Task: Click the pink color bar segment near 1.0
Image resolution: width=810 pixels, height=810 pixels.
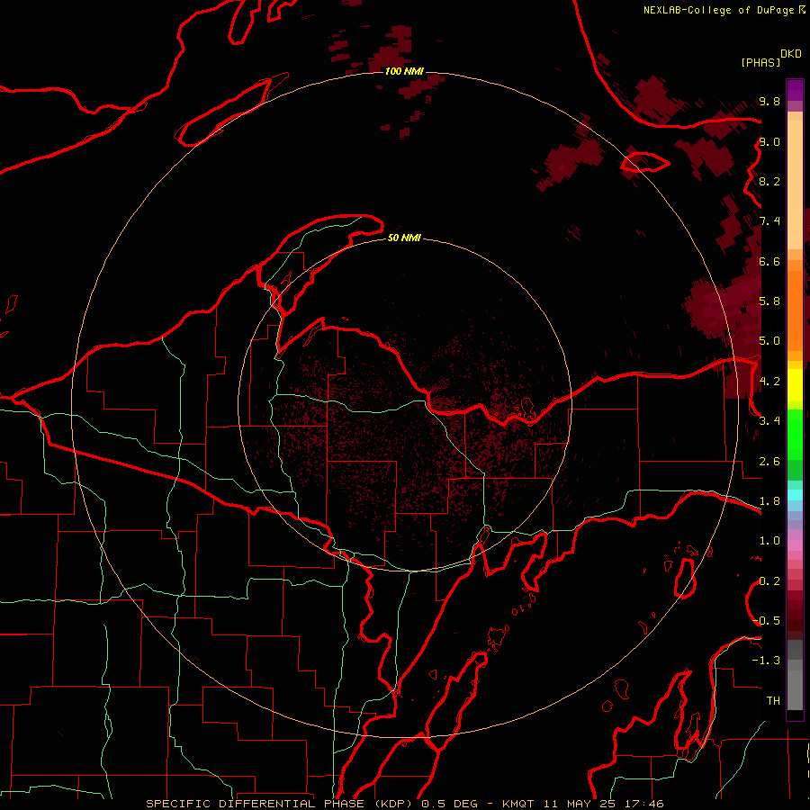Action: [x=795, y=545]
